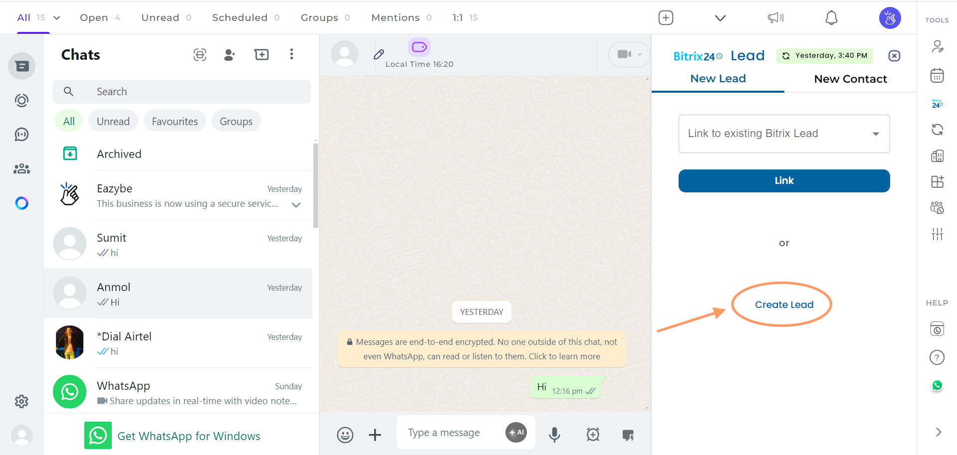Toggle the Unread filter chip
The height and width of the screenshot is (455, 957).
(x=113, y=121)
